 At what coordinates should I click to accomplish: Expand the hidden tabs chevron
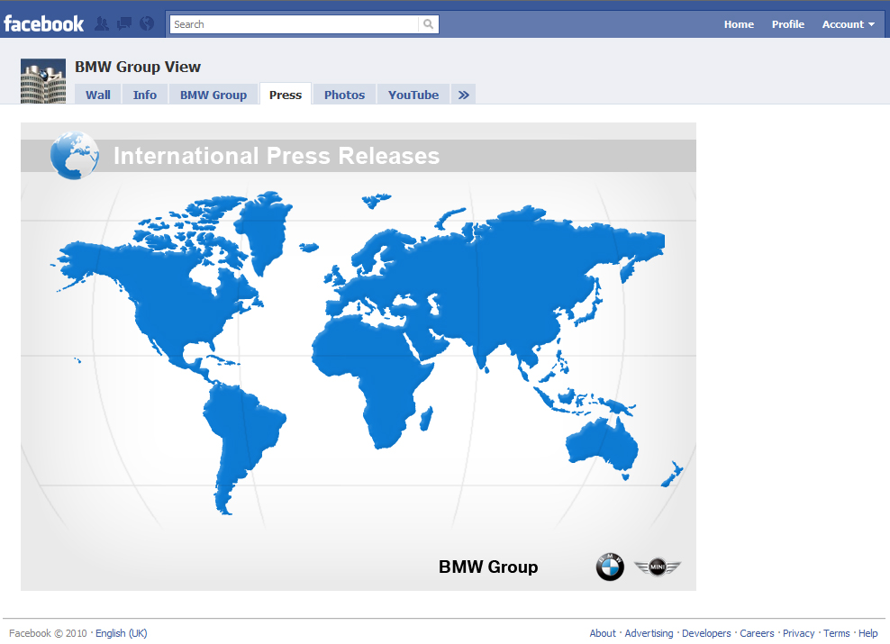pos(462,94)
